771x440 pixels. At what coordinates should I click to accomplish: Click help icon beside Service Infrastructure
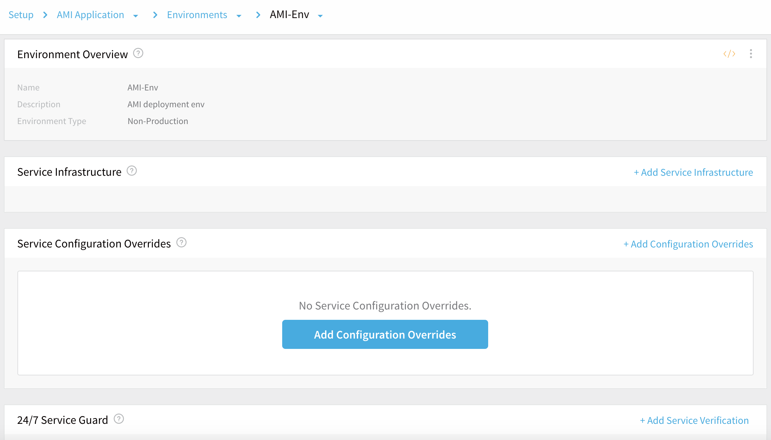(x=132, y=171)
